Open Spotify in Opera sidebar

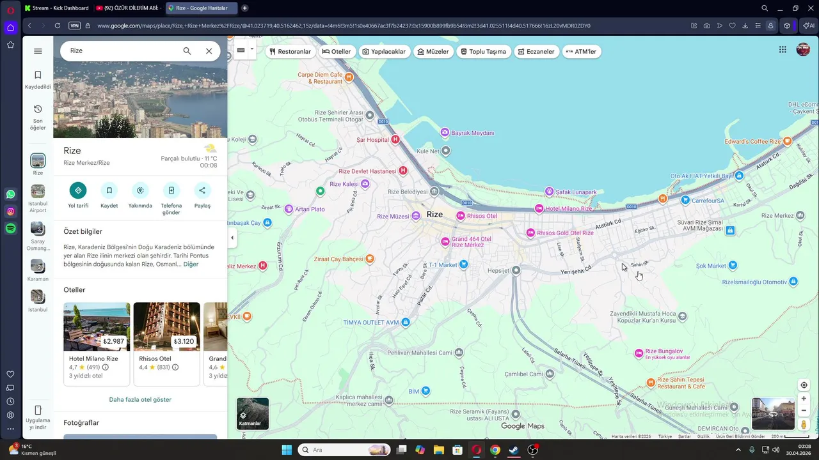(10, 229)
